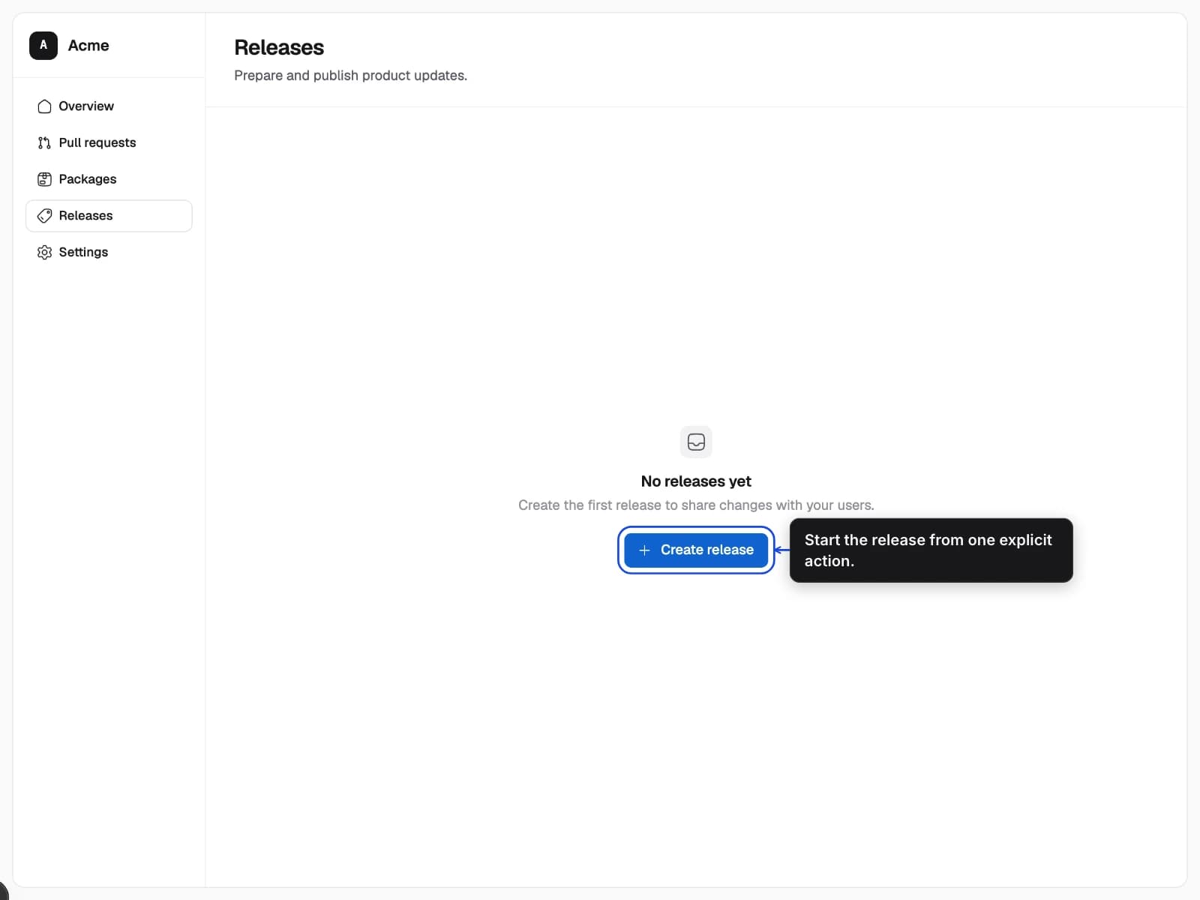Screen dimensions: 1200x900
Task: Click the Acme workspace logo badge
Action: point(43,45)
